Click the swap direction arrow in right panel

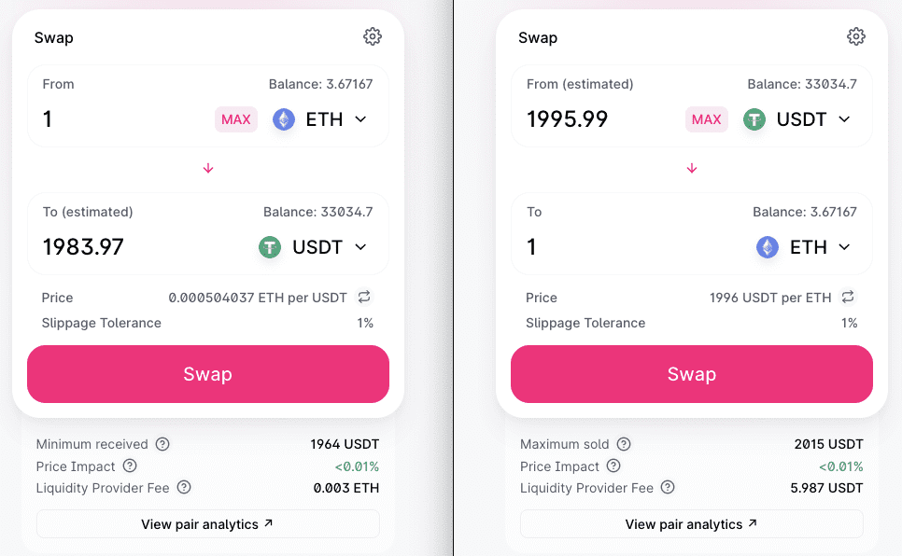pos(692,169)
